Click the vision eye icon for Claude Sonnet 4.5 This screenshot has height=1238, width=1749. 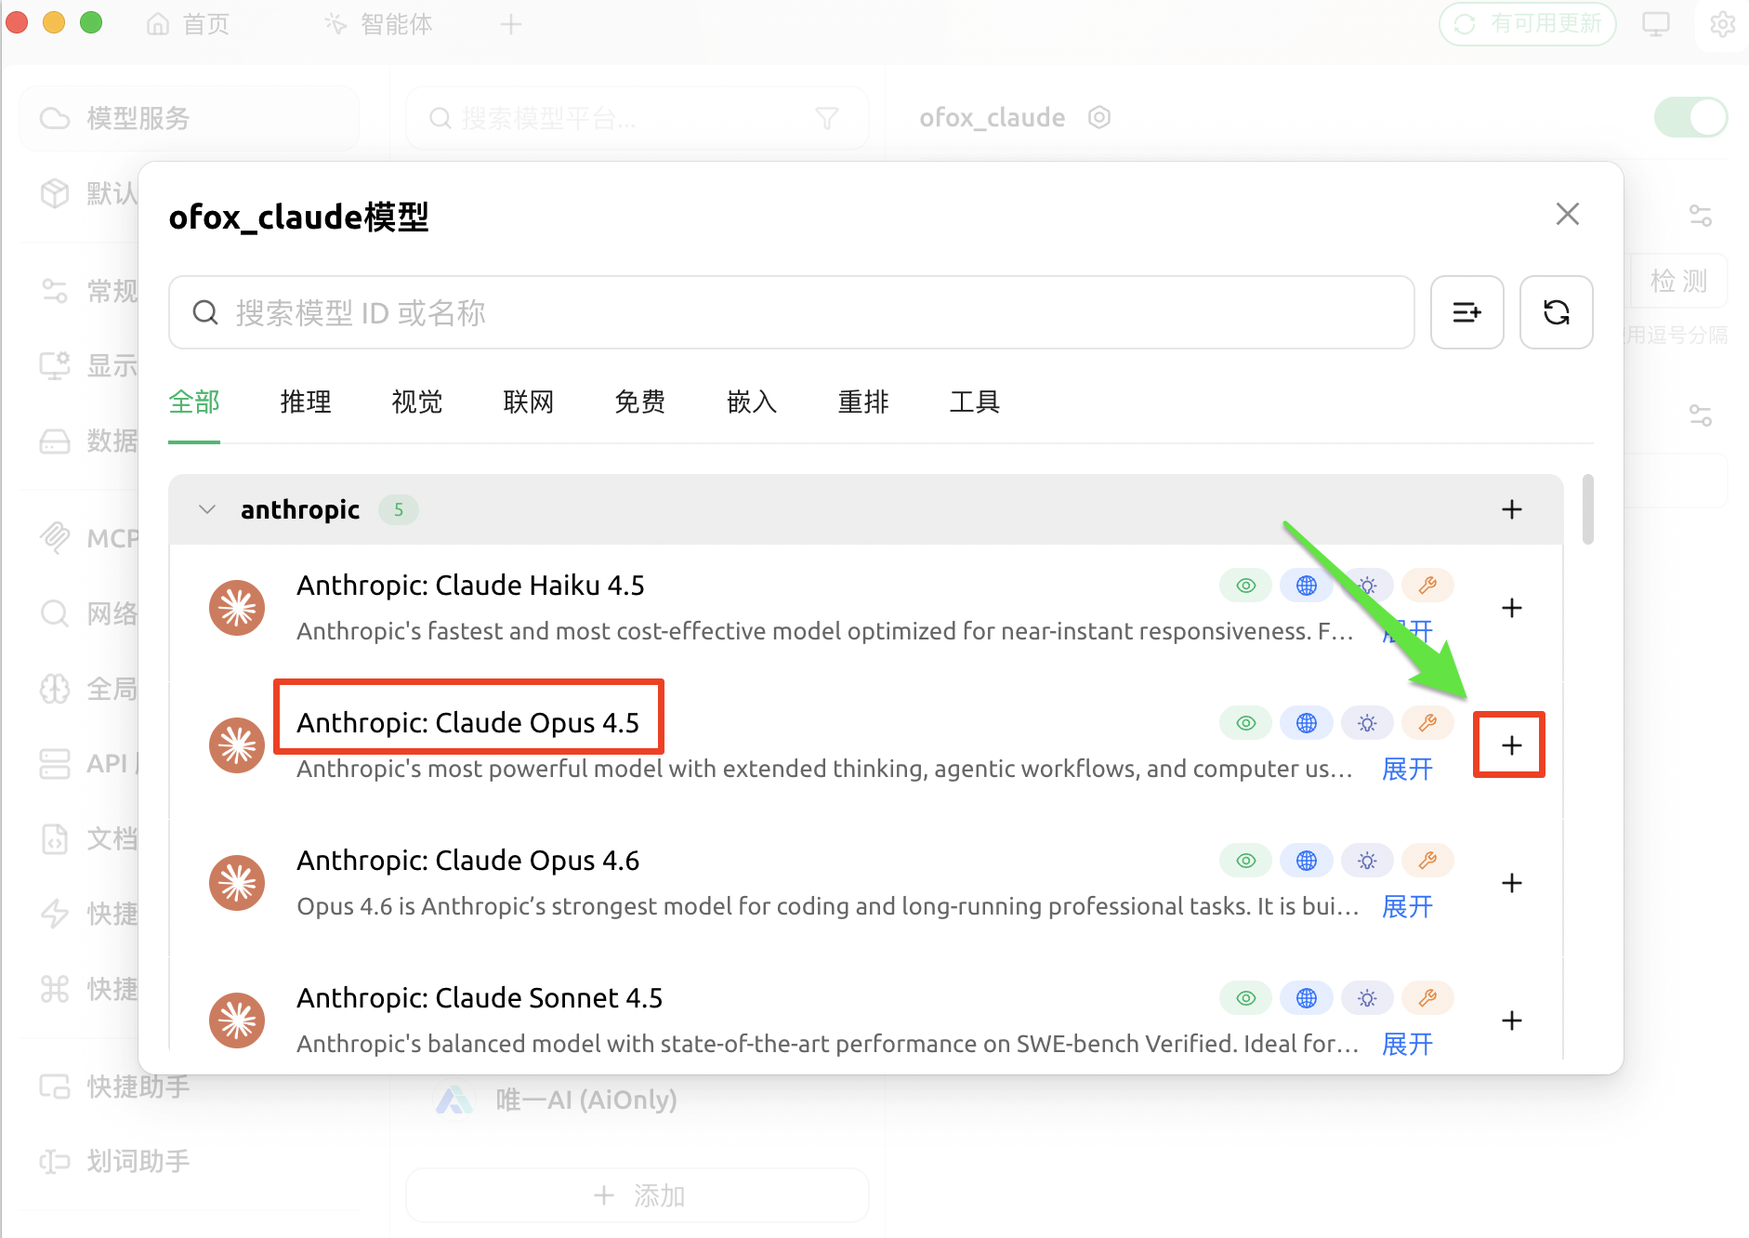[1245, 998]
